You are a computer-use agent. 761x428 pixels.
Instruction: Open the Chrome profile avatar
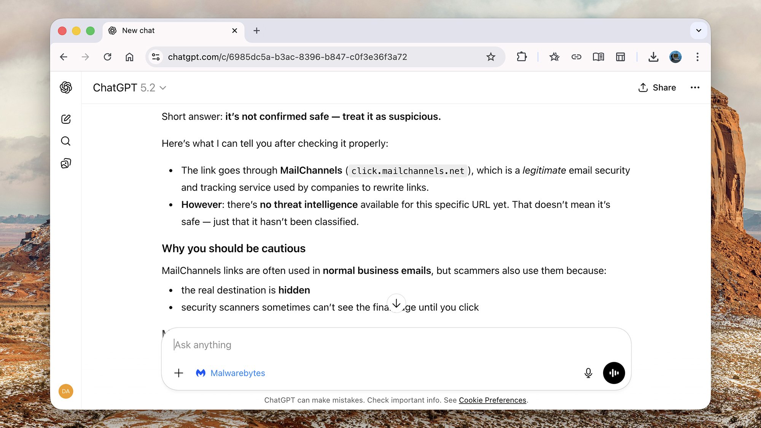point(675,57)
